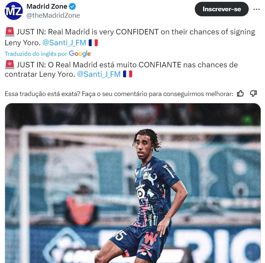
Task: Open @Santi_J_FM mention in original tweet
Action: click(x=64, y=43)
